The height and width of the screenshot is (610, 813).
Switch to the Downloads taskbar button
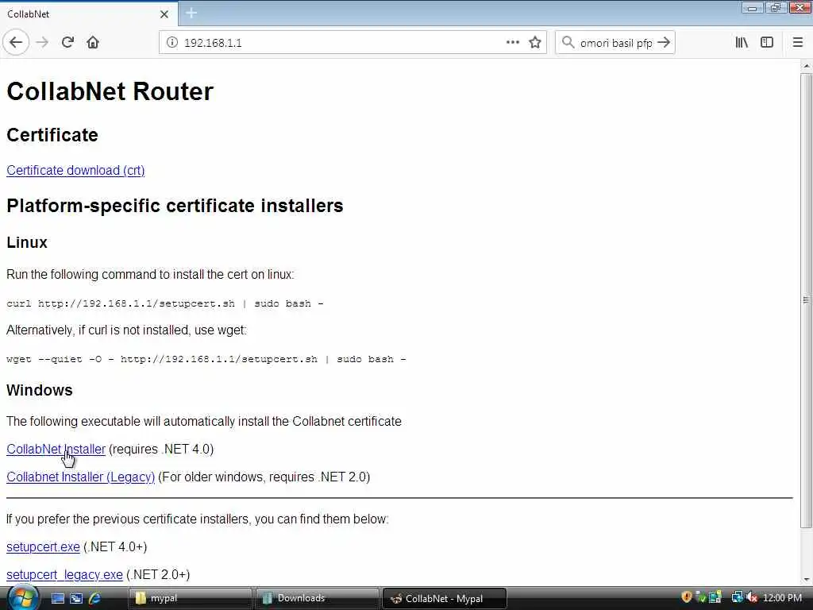(316, 598)
